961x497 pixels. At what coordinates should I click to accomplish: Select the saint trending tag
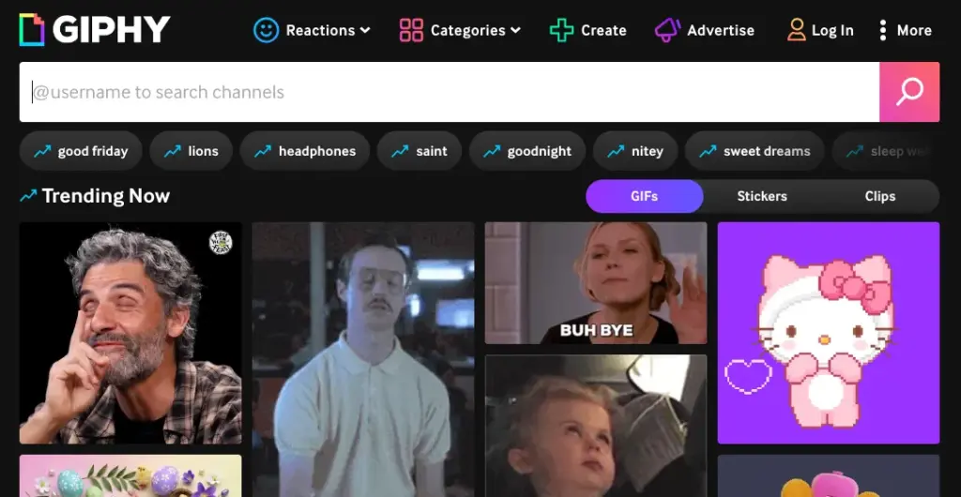(419, 151)
